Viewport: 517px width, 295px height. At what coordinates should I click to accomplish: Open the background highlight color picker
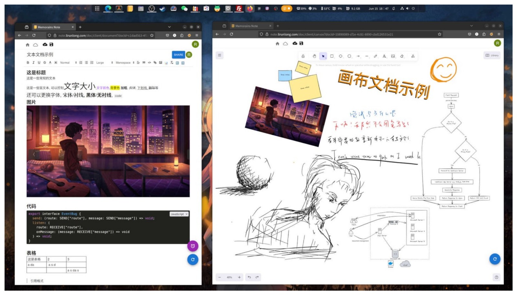56,63
